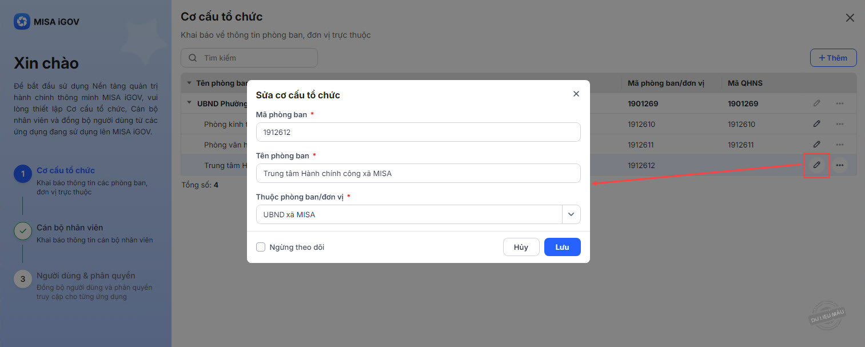Click highlighted edit pencil for row 1912612
The width and height of the screenshot is (865, 347).
(x=817, y=165)
